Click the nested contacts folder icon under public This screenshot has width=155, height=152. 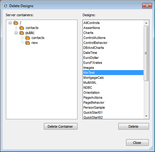click(28, 38)
